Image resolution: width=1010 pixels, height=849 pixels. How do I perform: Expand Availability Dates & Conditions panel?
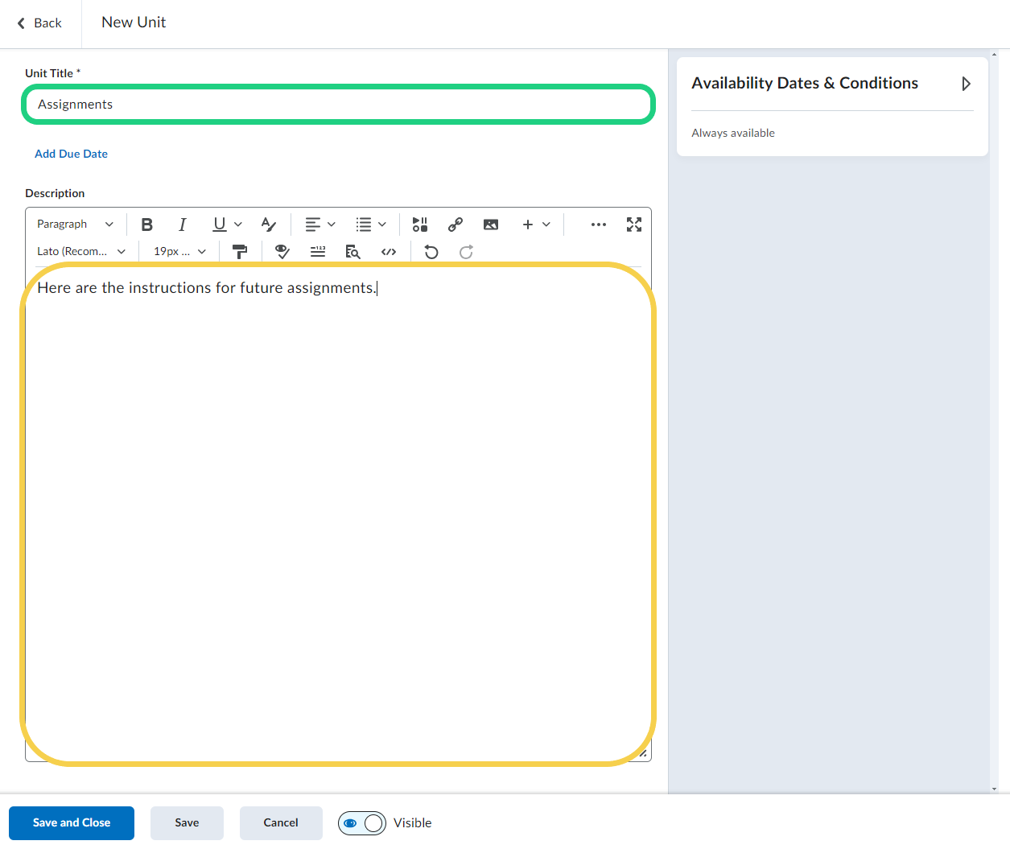[966, 84]
